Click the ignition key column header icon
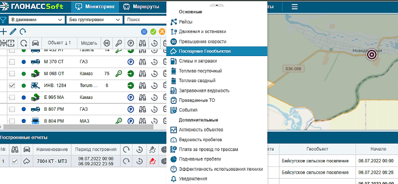The image size is (398, 184). pyautogui.click(x=118, y=43)
